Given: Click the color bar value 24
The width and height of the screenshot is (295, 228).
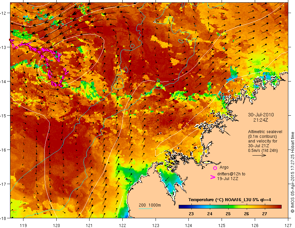Looking at the screenshot, I should pyautogui.click(x=210, y=214).
